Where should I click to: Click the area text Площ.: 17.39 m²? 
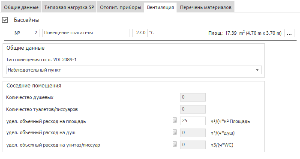pyautogui.click(x=245, y=33)
